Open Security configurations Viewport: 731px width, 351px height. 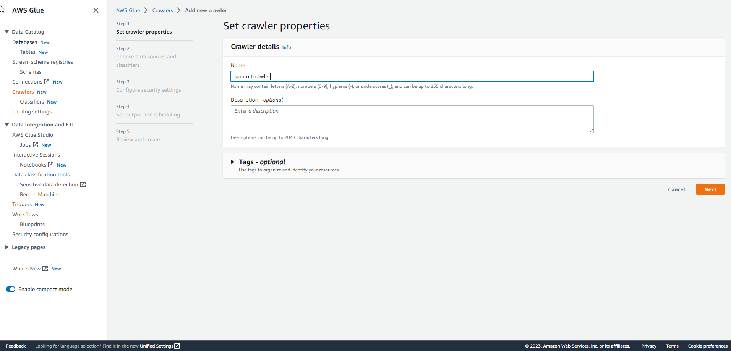tap(40, 234)
